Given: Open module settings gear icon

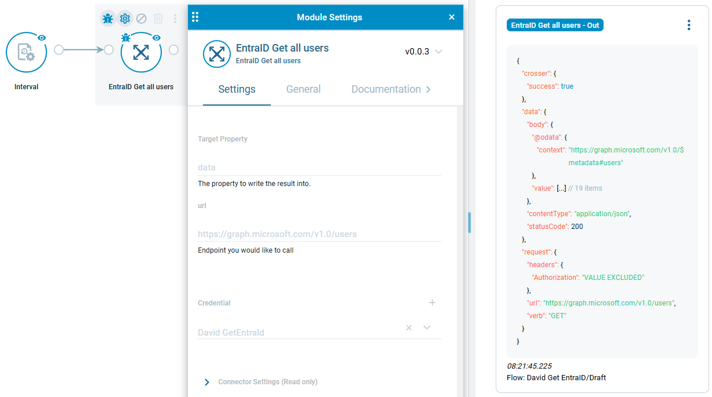Looking at the screenshot, I should pyautogui.click(x=125, y=19).
